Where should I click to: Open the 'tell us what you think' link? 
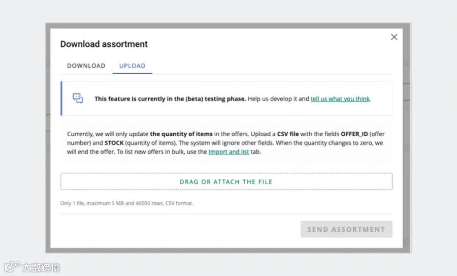click(x=340, y=99)
